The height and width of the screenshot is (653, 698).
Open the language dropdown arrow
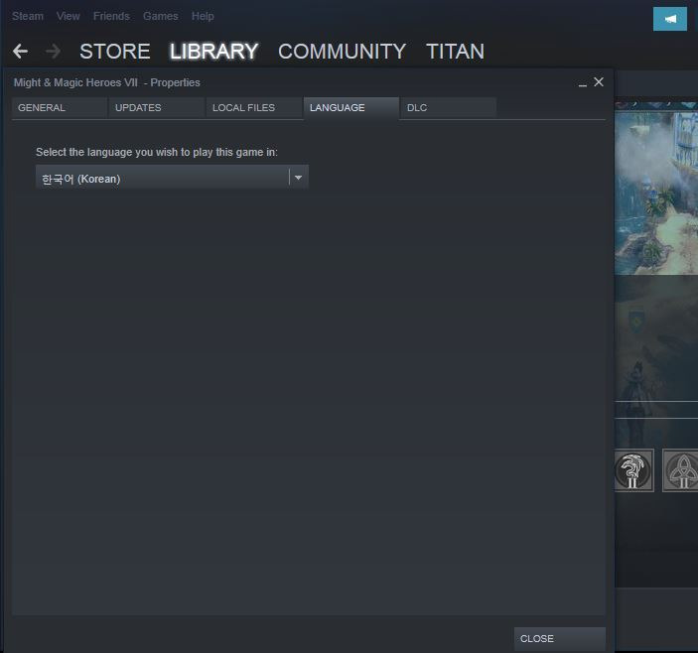pos(298,178)
